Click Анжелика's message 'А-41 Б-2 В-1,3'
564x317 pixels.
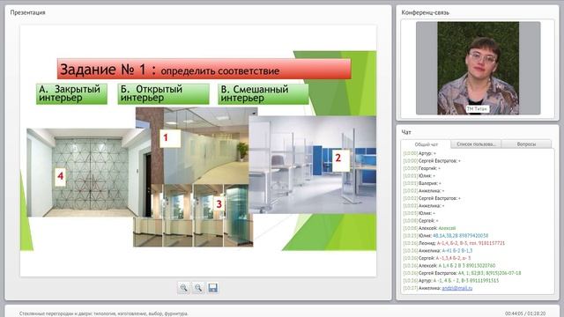438,251
